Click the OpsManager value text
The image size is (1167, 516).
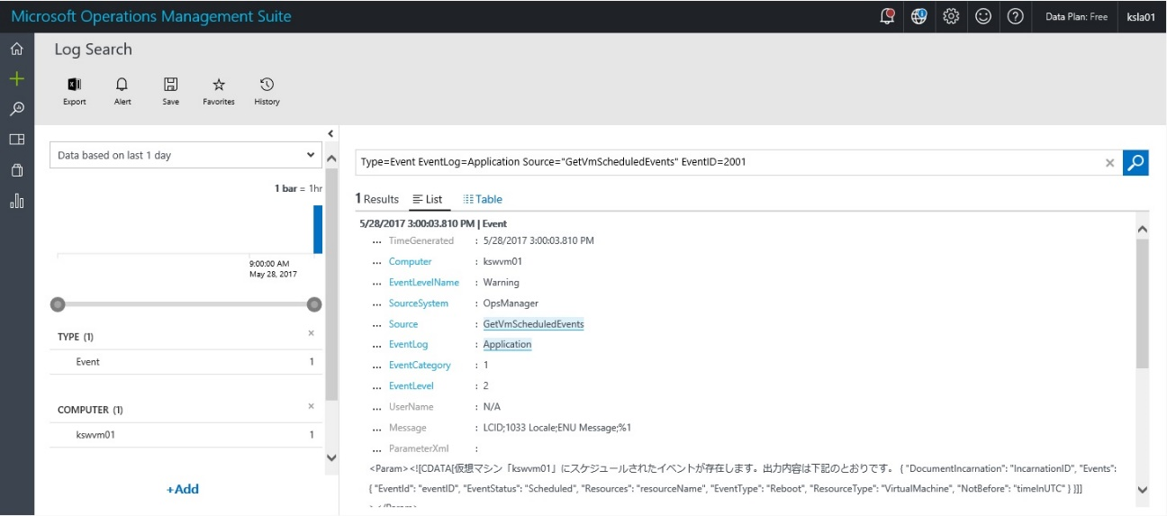click(511, 303)
